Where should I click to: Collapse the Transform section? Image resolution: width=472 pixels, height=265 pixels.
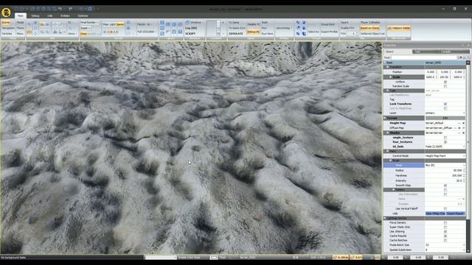point(387,67)
